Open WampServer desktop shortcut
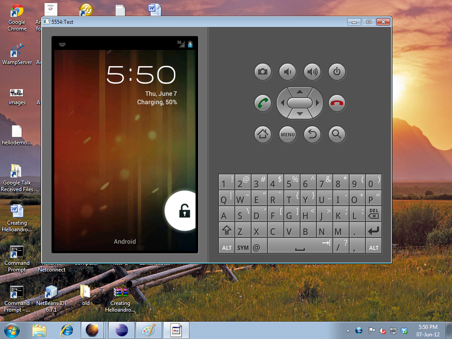The image size is (452, 339). (x=17, y=54)
